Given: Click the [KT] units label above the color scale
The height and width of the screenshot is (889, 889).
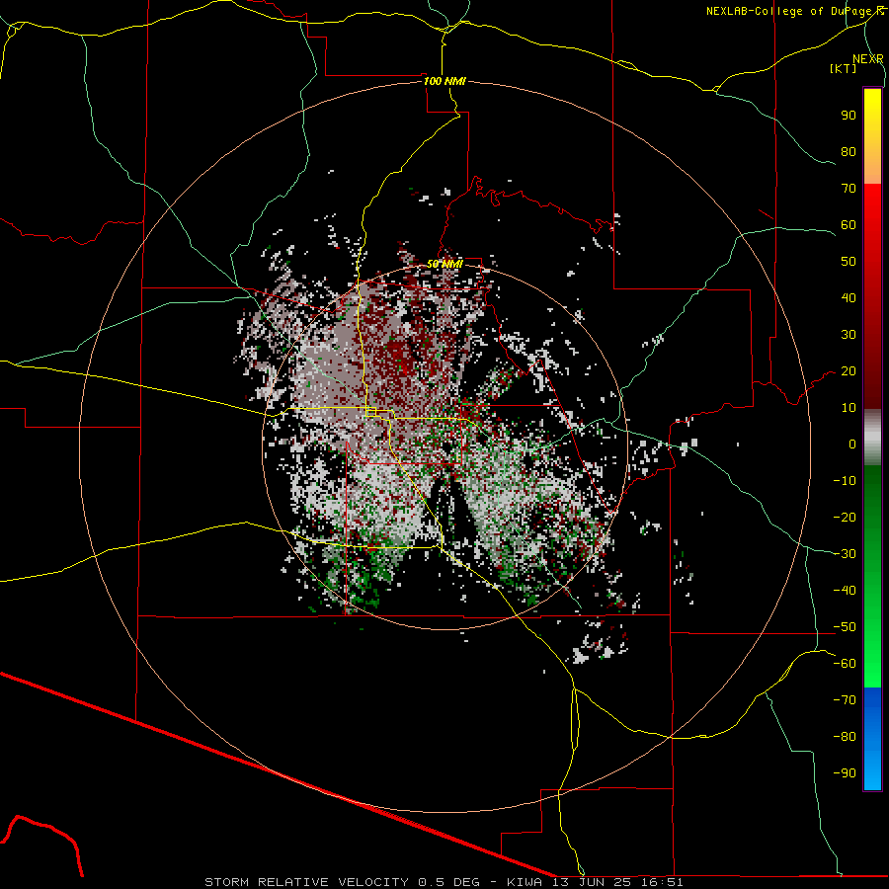Looking at the screenshot, I should (x=843, y=68).
